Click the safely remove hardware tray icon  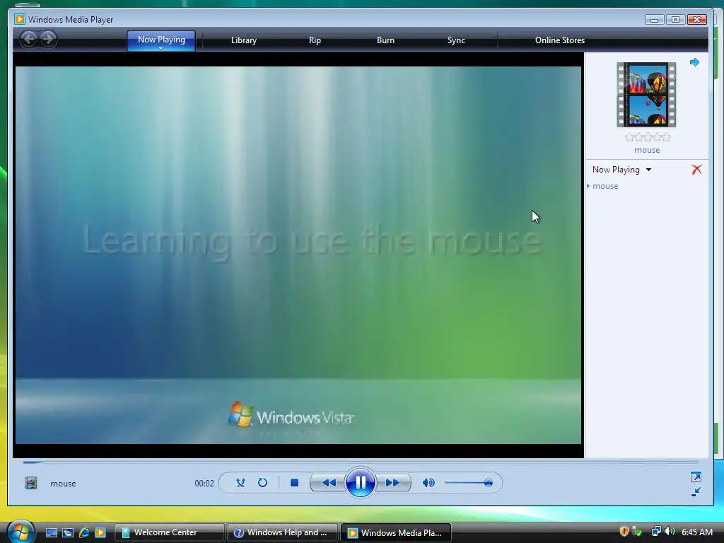637,532
